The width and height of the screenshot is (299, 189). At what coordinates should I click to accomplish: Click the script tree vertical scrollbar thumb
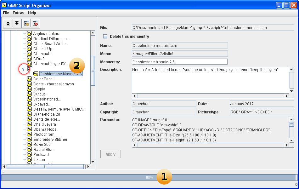(x=93, y=71)
